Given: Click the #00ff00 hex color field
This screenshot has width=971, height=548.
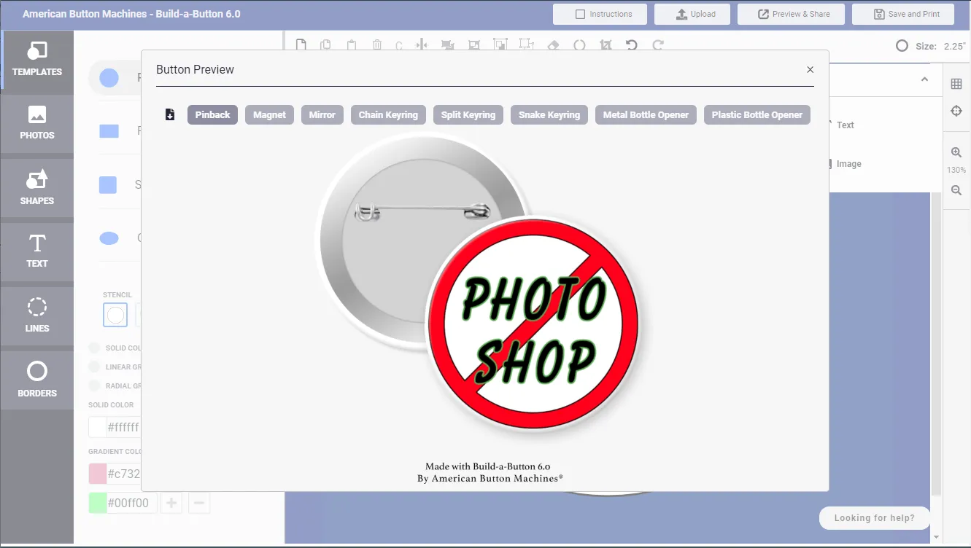Looking at the screenshot, I should pos(131,503).
